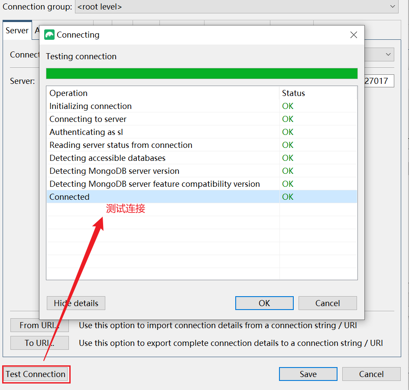Close the Connecting dialog with the X
The image size is (409, 390).
pyautogui.click(x=354, y=35)
